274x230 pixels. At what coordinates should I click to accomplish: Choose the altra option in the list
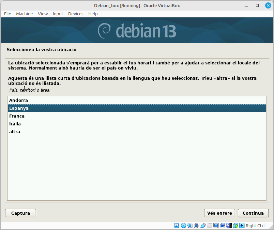(137, 132)
